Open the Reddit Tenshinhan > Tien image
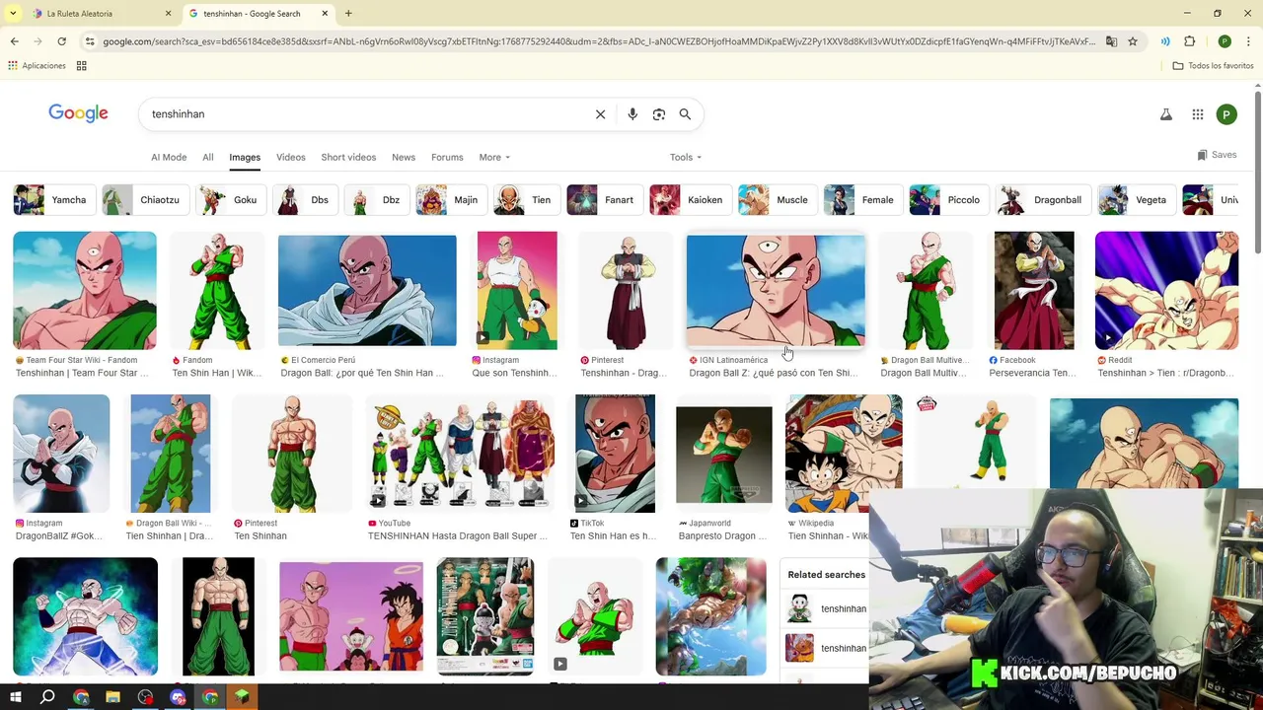The height and width of the screenshot is (710, 1263). (1166, 291)
